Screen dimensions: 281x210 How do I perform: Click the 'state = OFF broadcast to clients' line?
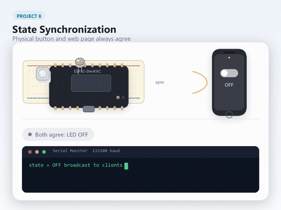coord(76,165)
